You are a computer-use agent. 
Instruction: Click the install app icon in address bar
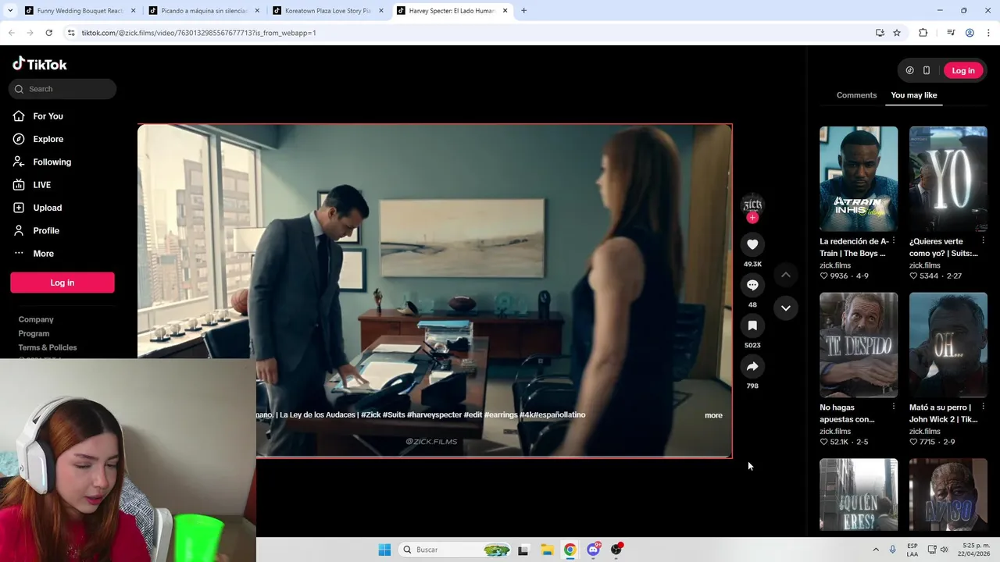[x=880, y=33]
